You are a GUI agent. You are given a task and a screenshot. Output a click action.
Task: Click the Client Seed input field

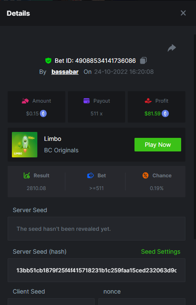click(x=51, y=302)
